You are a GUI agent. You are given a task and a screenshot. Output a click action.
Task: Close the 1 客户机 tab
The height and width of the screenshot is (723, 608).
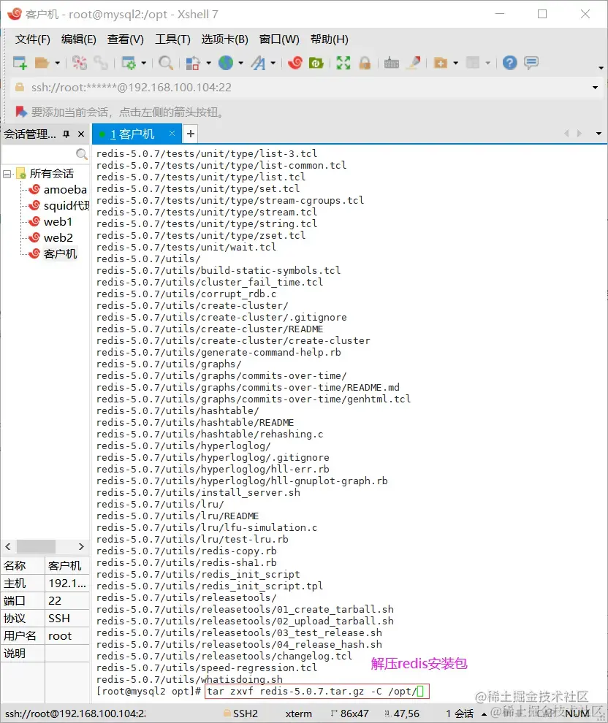[x=172, y=133]
